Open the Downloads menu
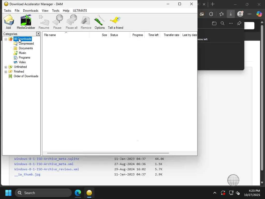265x199 pixels. click(x=31, y=10)
